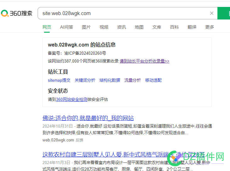Open the 结构化数据 tool link
This screenshot has height=171, width=230.
[x=110, y=80]
